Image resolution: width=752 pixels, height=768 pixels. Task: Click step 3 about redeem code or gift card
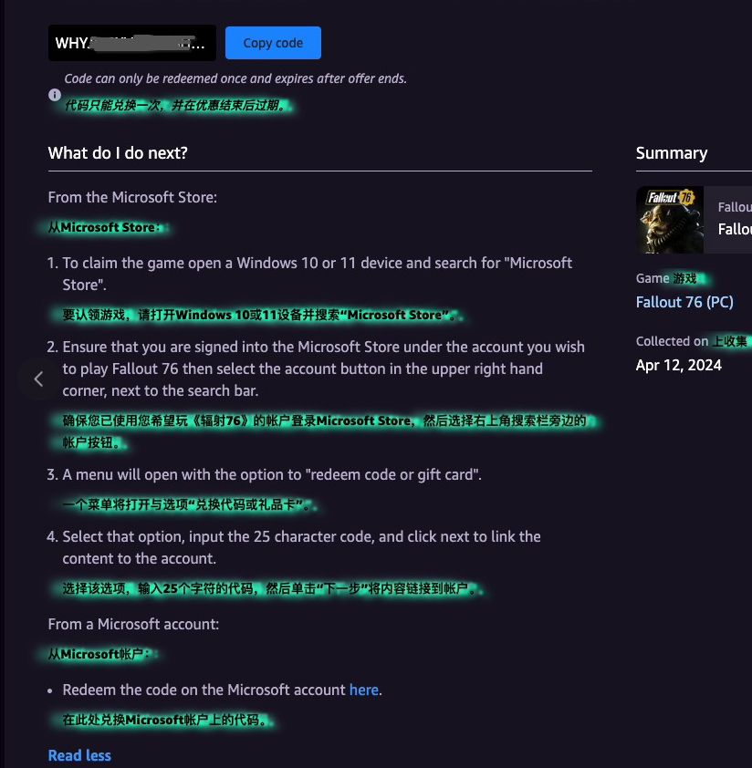click(265, 474)
